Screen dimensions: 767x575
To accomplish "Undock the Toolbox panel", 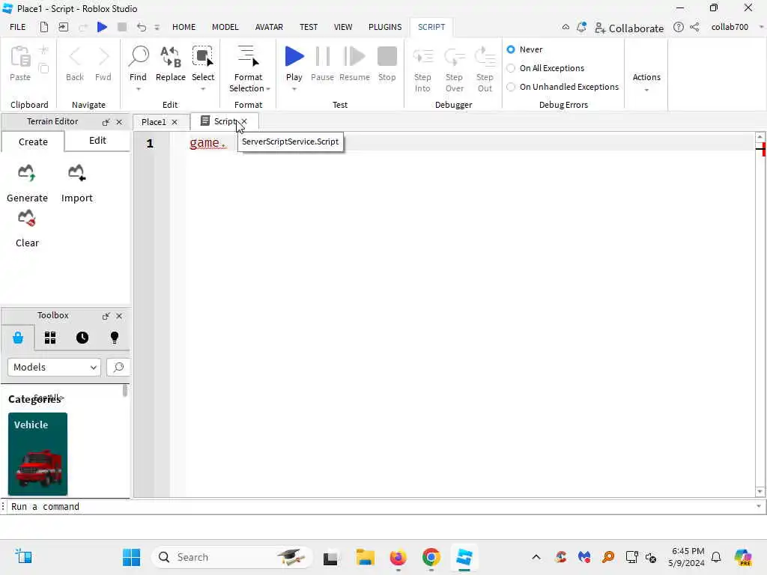I will tap(106, 316).
